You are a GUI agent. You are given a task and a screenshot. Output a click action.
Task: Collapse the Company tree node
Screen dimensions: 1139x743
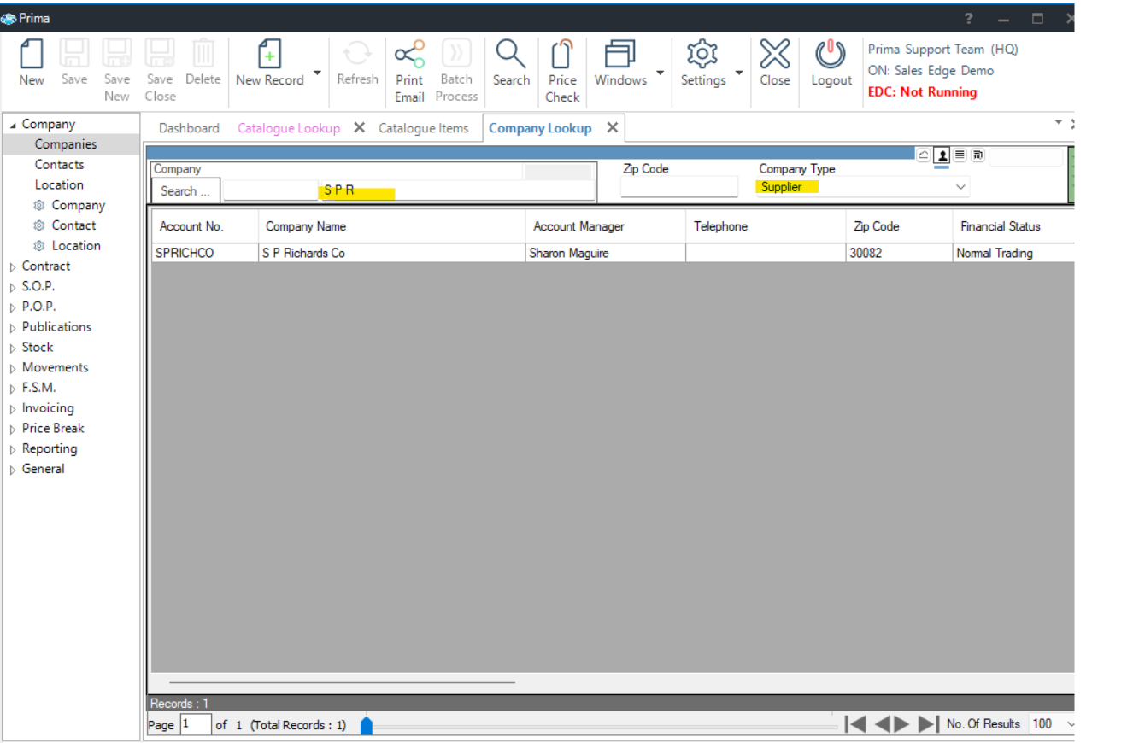(x=13, y=125)
